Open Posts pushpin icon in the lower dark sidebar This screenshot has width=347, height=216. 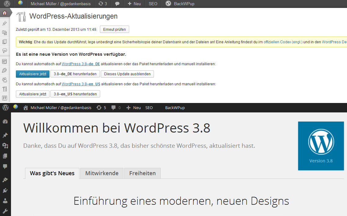[x=5, y=135]
